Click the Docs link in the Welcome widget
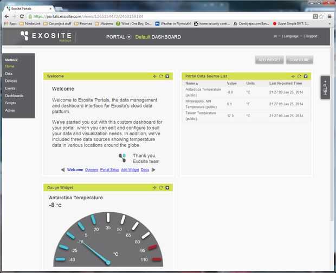Viewport: 336px width, 273px height. click(x=145, y=170)
